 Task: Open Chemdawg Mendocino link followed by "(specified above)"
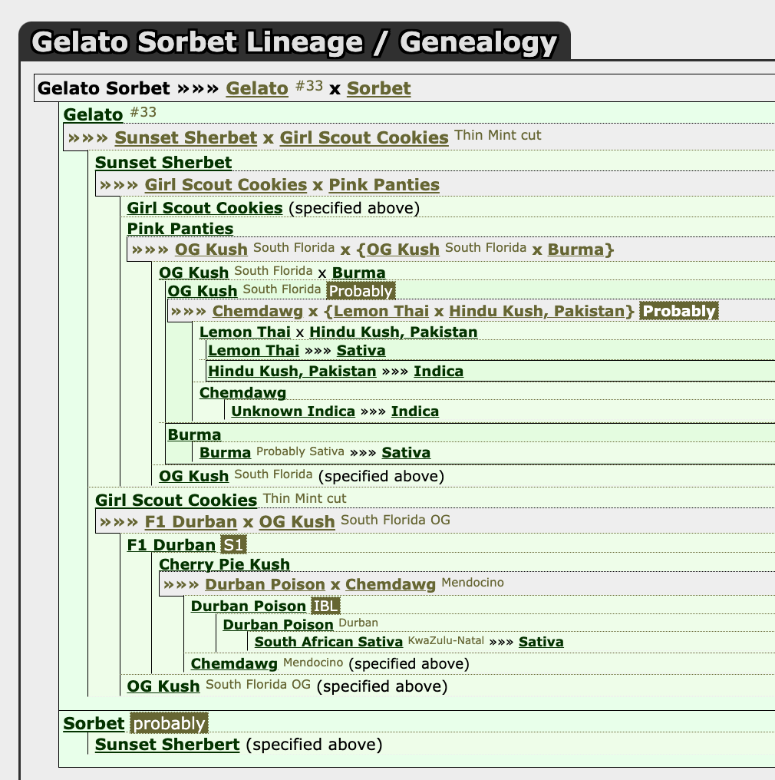(x=234, y=663)
